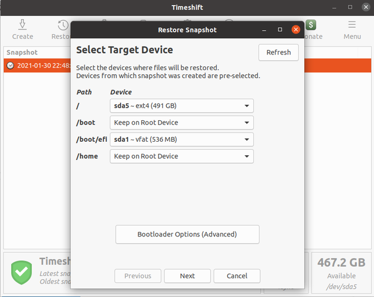Click the Create snapshot toolbar icon

(x=23, y=25)
